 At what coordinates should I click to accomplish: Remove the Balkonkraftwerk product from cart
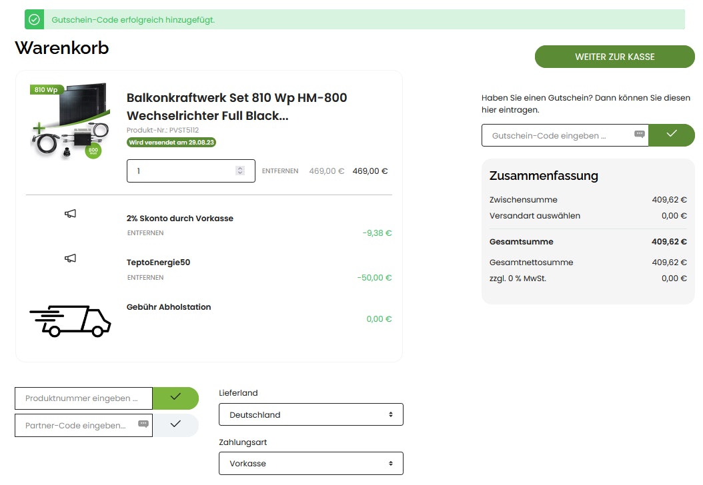pyautogui.click(x=279, y=171)
